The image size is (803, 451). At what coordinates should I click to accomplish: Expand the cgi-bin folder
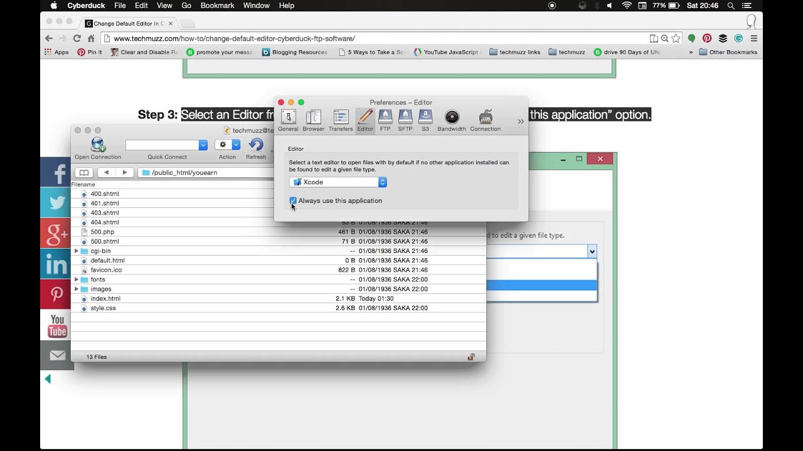77,251
